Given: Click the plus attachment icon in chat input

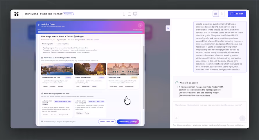Looking at the screenshot, I should (177, 118).
